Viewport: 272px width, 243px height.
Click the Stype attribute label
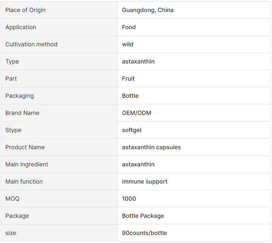(x=13, y=130)
